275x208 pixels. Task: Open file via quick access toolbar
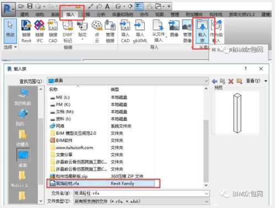tap(21, 7)
